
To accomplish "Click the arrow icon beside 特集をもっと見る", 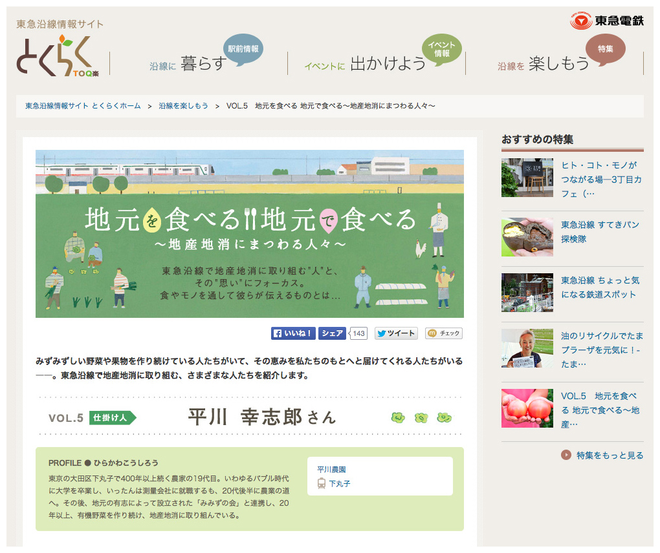I will pos(566,455).
